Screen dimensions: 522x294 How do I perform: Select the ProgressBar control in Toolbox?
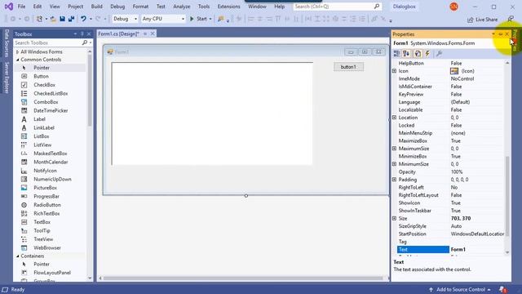[x=46, y=196]
